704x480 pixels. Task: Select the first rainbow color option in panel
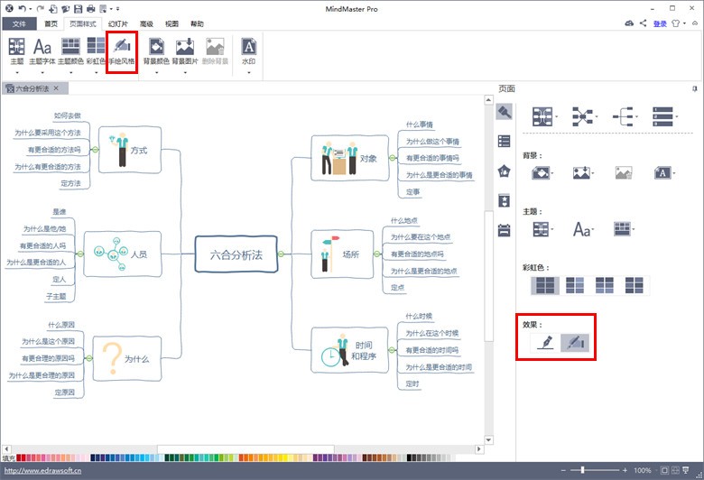point(545,285)
